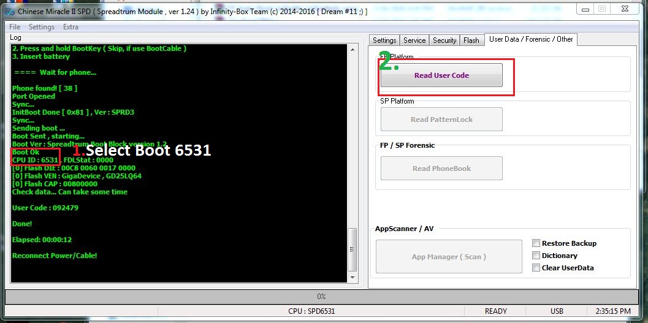This screenshot has width=648, height=323.
Task: Click the Sending boot ... log line
Action: pos(39,129)
